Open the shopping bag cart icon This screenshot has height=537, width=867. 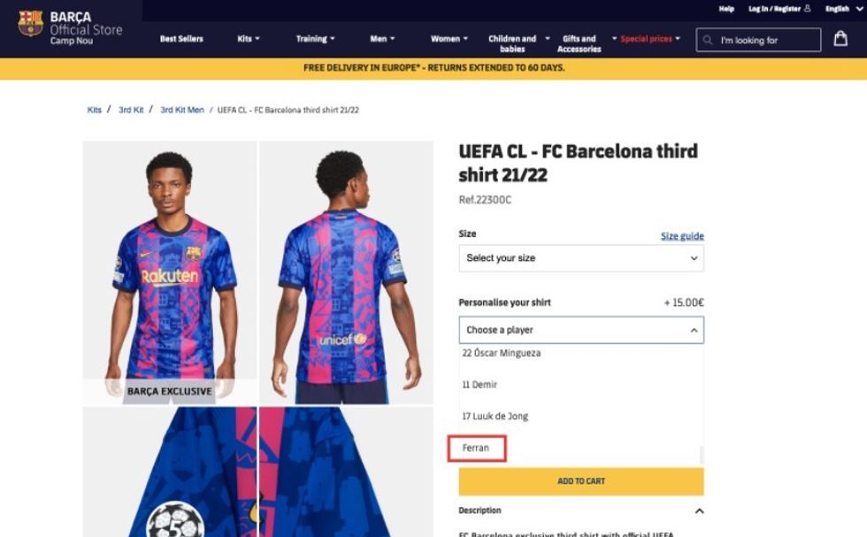(840, 39)
